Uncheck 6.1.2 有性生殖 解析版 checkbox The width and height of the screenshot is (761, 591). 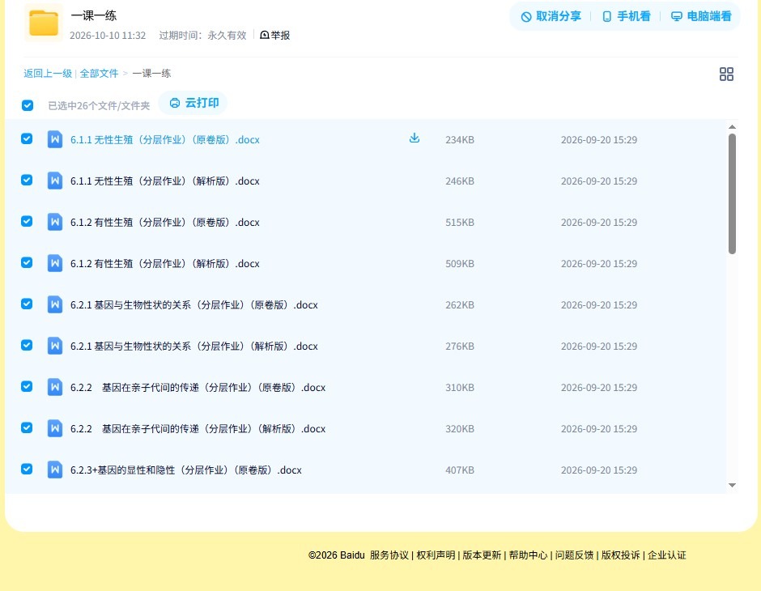pyautogui.click(x=27, y=262)
